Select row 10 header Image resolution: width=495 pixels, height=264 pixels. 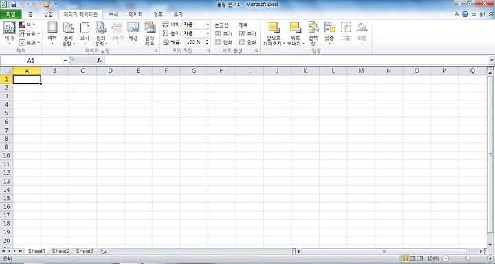click(x=6, y=155)
